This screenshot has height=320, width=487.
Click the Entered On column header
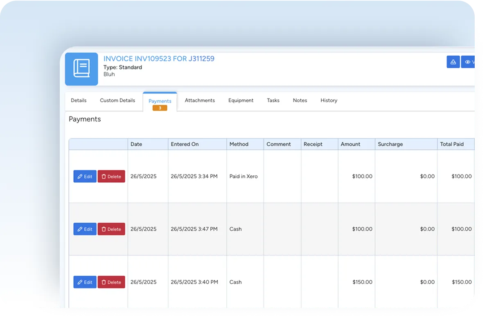tap(197, 144)
